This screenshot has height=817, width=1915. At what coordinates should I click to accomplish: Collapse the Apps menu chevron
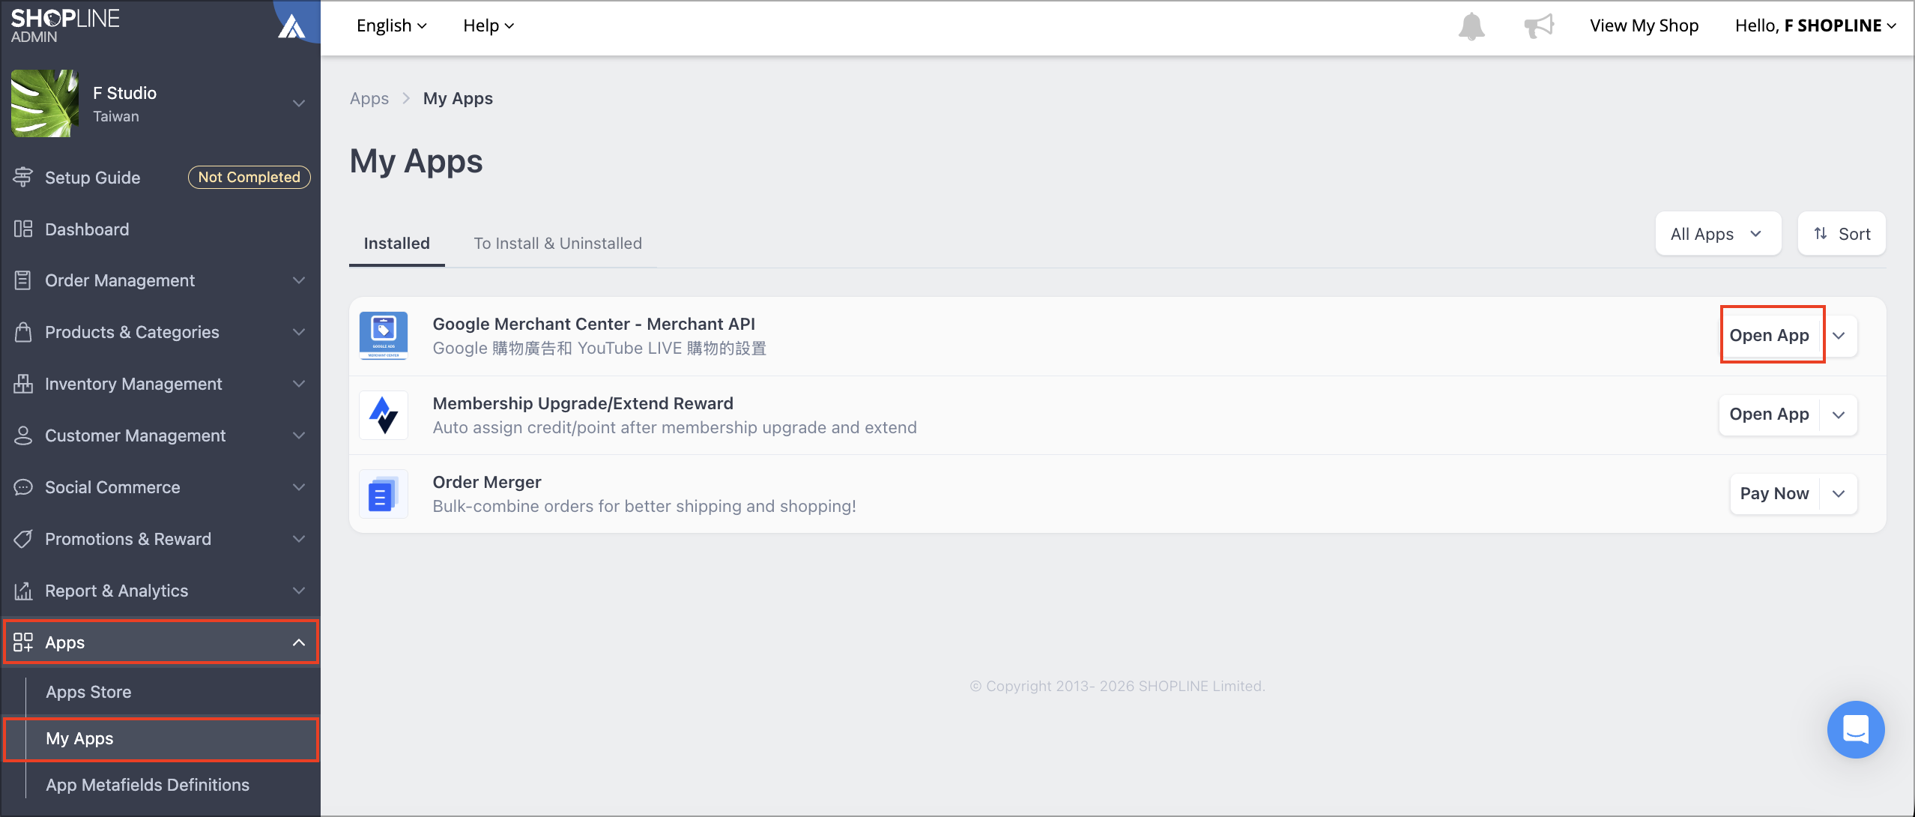[x=299, y=642]
